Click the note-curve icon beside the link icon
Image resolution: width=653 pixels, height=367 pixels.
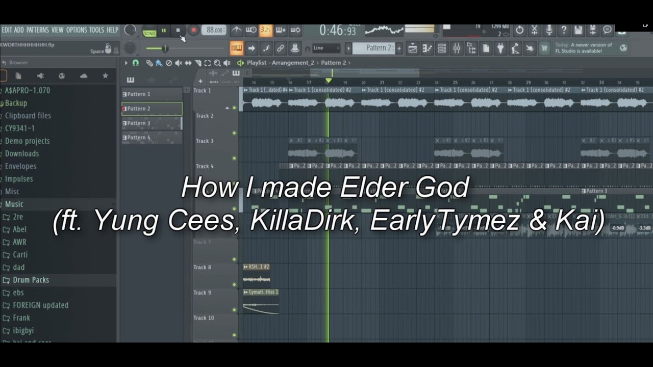coord(266,48)
